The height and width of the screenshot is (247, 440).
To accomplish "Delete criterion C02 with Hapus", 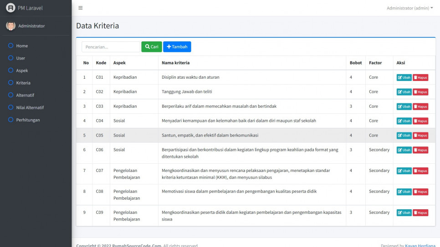I will (x=420, y=92).
